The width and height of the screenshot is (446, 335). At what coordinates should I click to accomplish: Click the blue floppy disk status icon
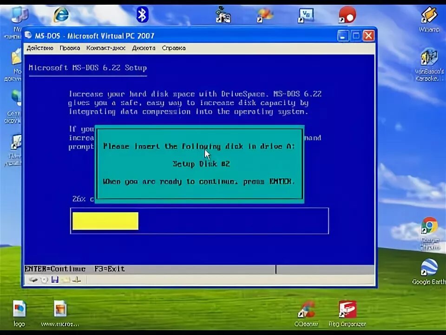(55, 280)
